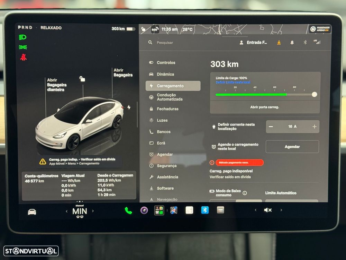Open Condução Automatizada settings
Screen dimensions: 346x260
166,97
